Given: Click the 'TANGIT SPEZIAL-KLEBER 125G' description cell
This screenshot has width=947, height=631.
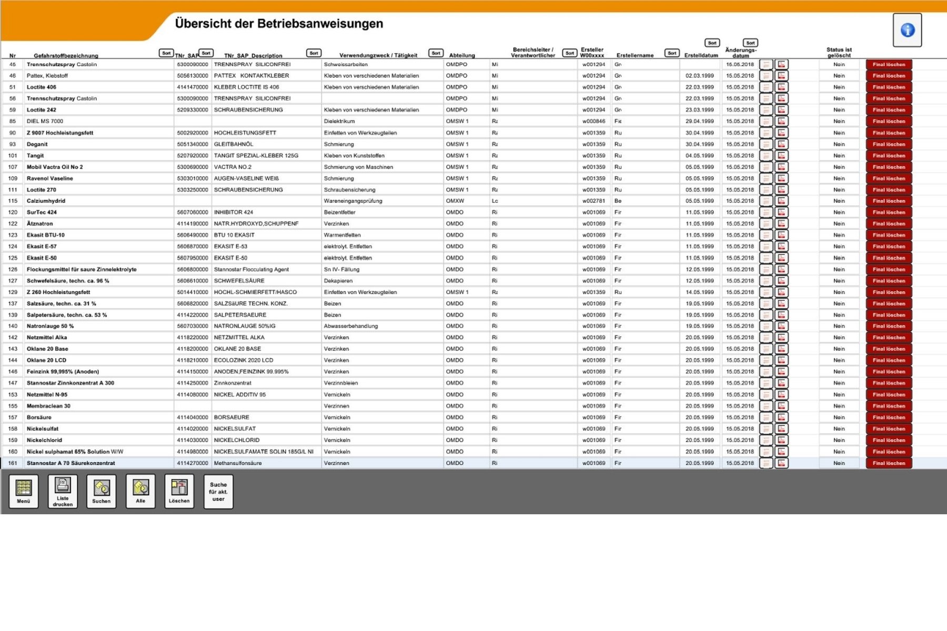Looking at the screenshot, I should pyautogui.click(x=266, y=156).
